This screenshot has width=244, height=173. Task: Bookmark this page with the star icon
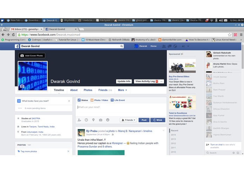click(x=230, y=35)
